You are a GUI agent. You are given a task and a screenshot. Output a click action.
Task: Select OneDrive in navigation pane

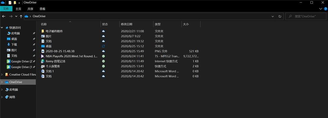[16, 82]
